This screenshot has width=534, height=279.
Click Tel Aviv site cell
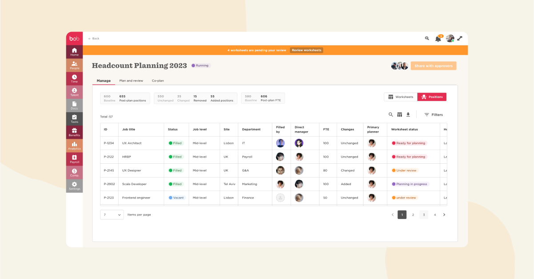229,184
